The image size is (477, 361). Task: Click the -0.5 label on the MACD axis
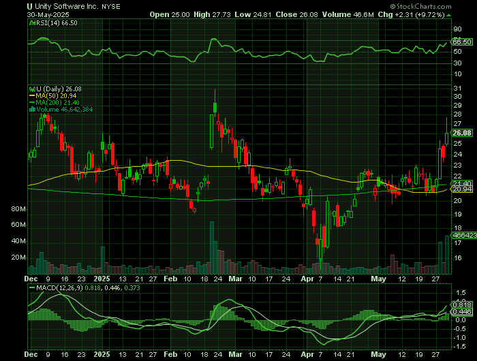(x=459, y=329)
